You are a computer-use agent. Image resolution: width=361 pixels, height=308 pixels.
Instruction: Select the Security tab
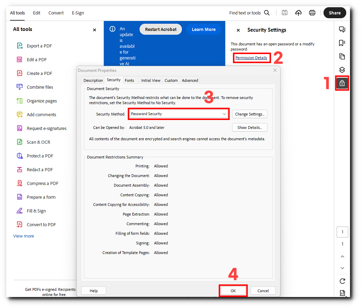(x=114, y=80)
